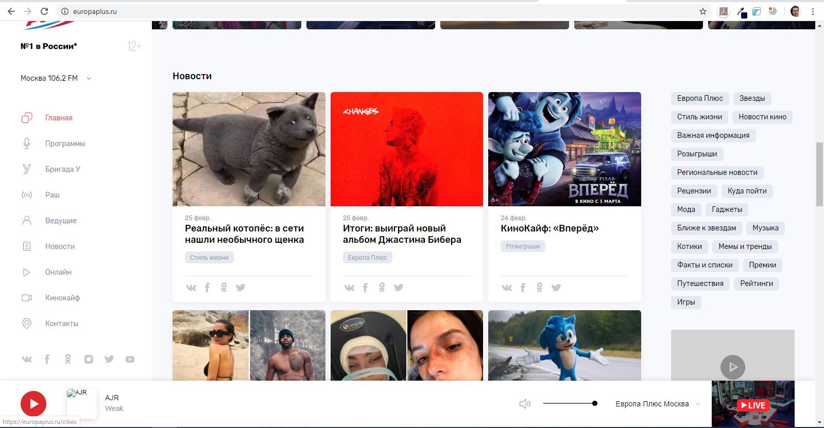
Task: Select the Звезды news tag
Action: (752, 98)
